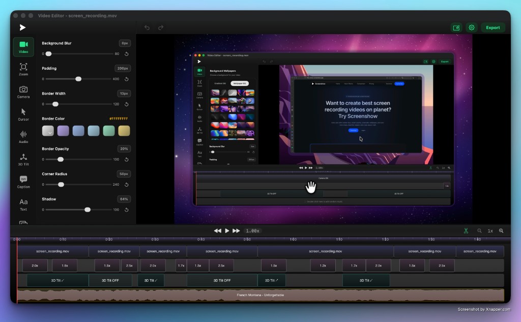
Task: Open the 1x timeline zoom level selector
Action: [x=489, y=230]
